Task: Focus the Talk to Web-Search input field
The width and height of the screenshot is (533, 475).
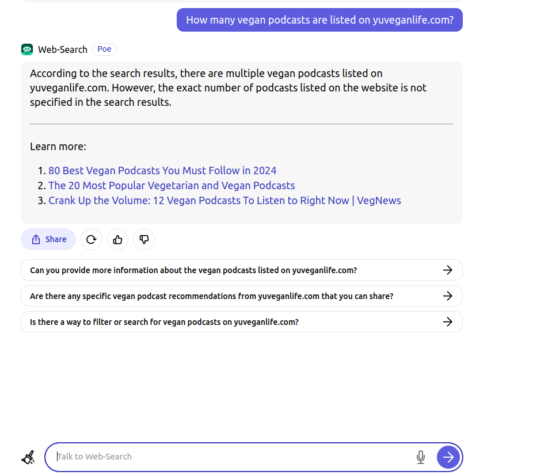Action: click(x=234, y=457)
